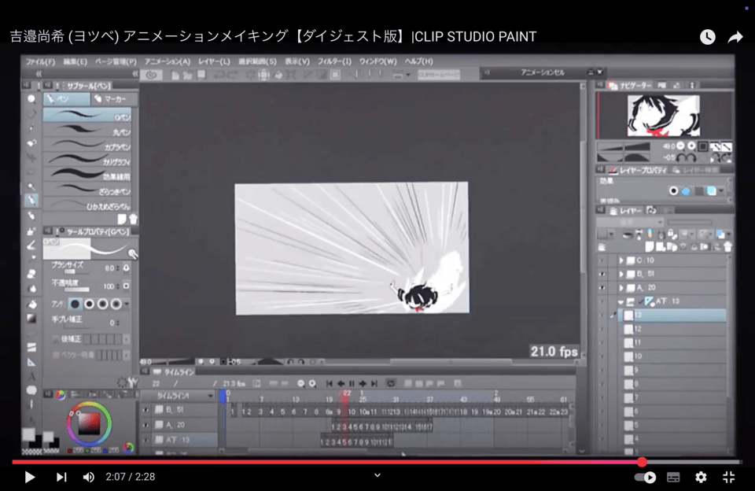Expand the B : 51 folder
Viewport: 755px width, 491px height.
click(x=621, y=274)
